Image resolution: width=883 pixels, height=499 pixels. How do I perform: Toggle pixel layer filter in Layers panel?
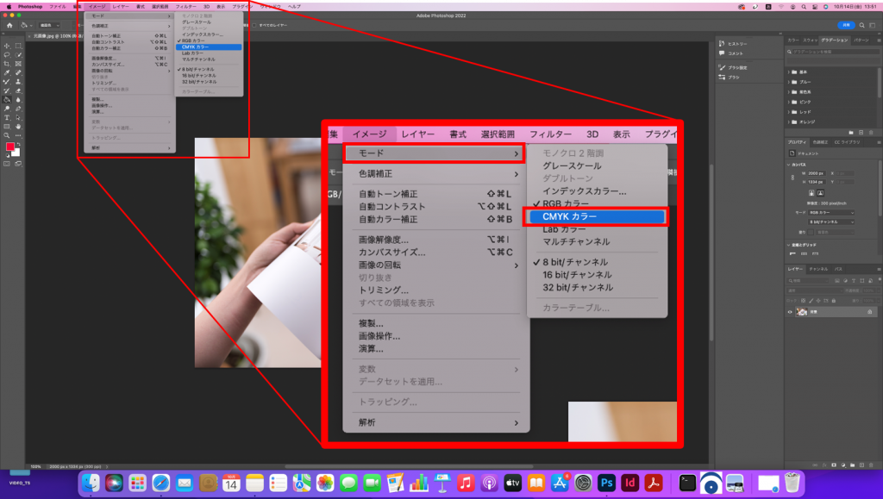pyautogui.click(x=837, y=280)
